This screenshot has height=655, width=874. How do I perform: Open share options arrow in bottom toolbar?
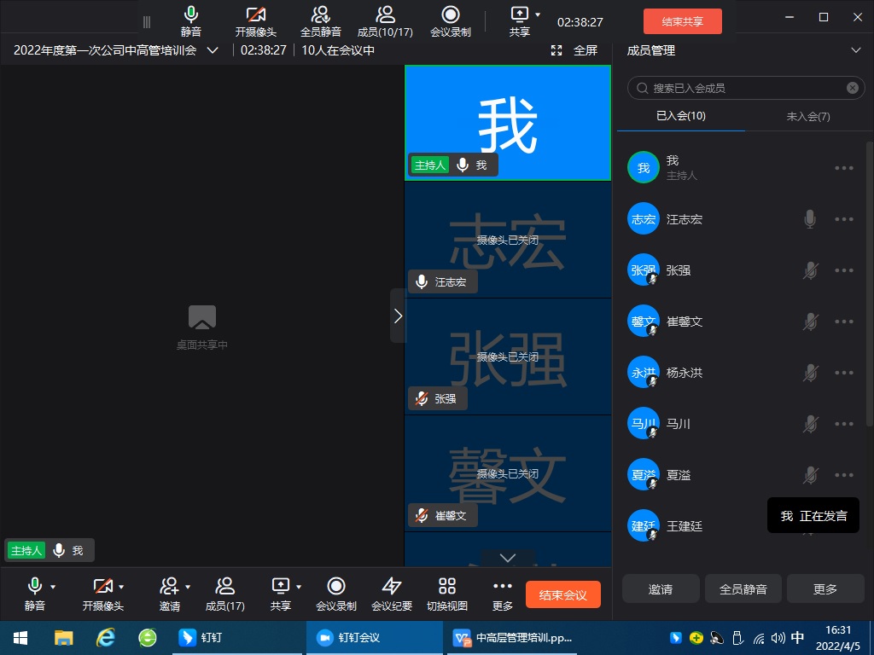299,587
